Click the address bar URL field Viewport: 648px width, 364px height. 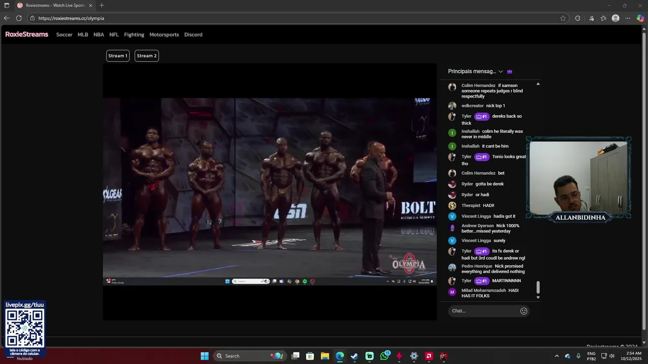(298, 18)
